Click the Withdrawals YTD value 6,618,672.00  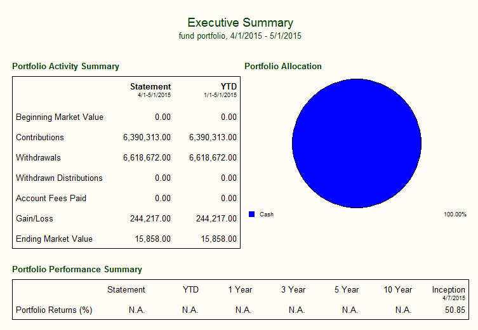(x=213, y=158)
